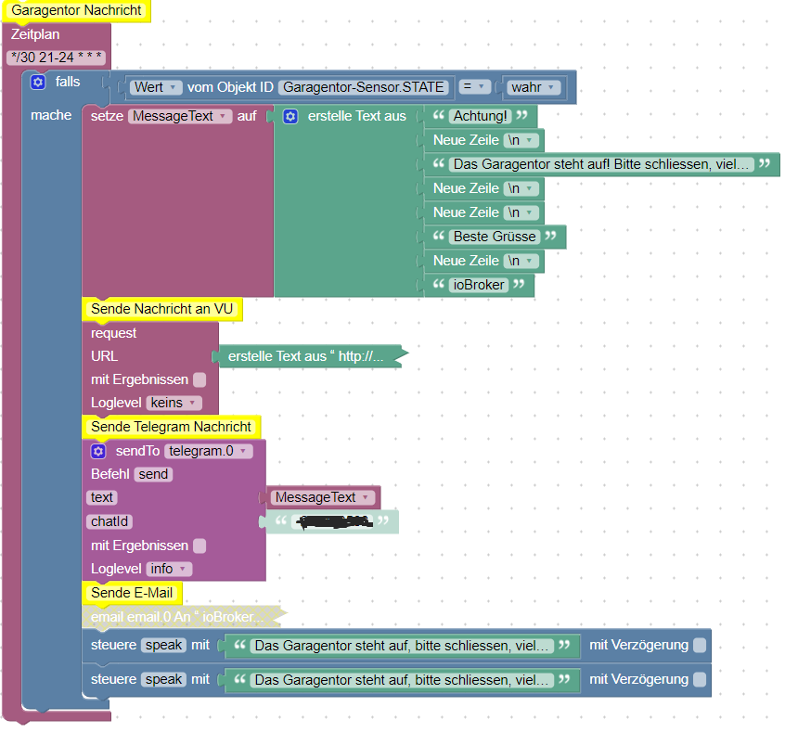The image size is (785, 732).
Task: Open the MessageText variable dropdown in setze block
Action: pos(180,117)
